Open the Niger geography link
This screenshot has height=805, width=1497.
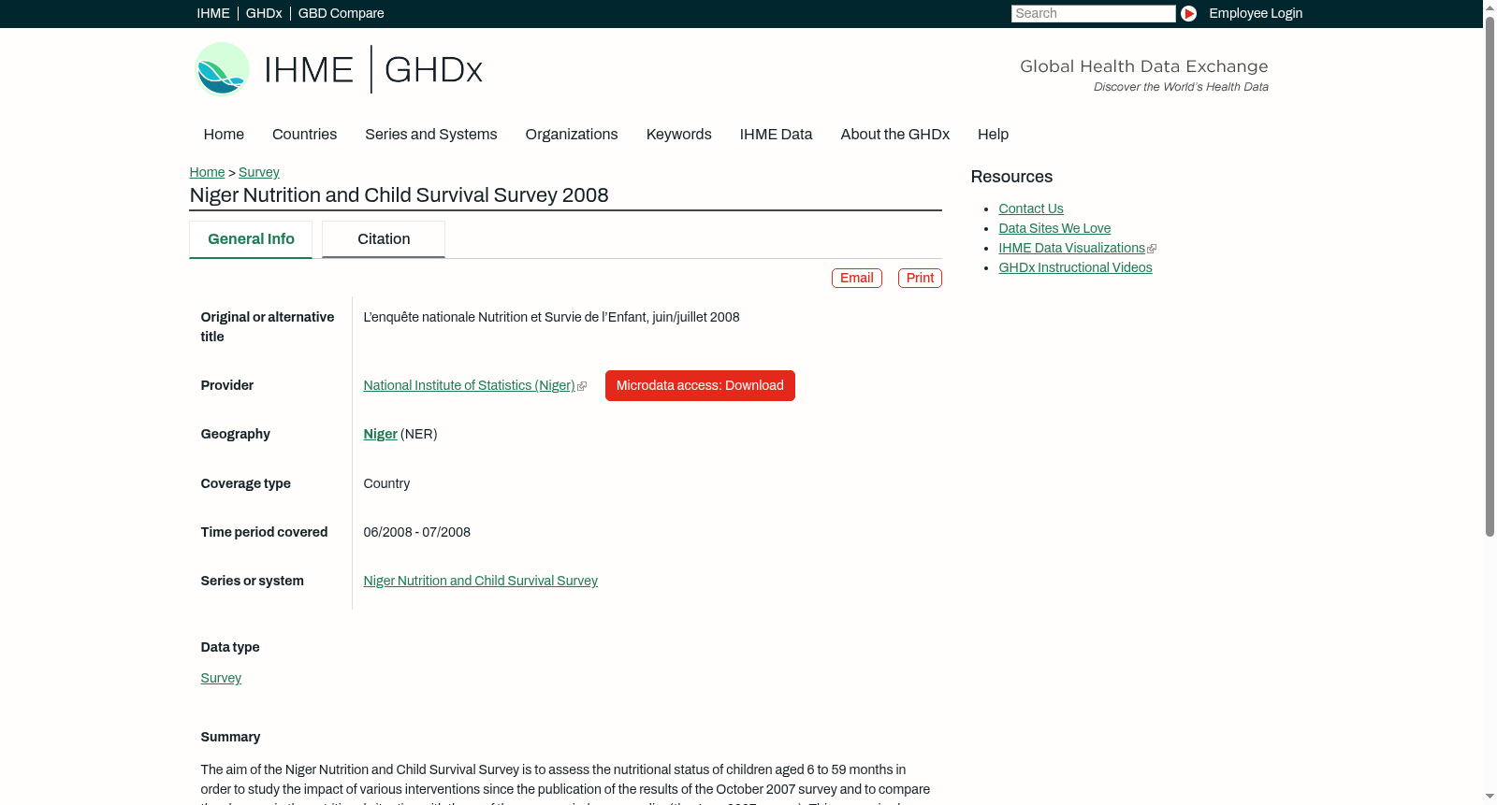point(380,434)
